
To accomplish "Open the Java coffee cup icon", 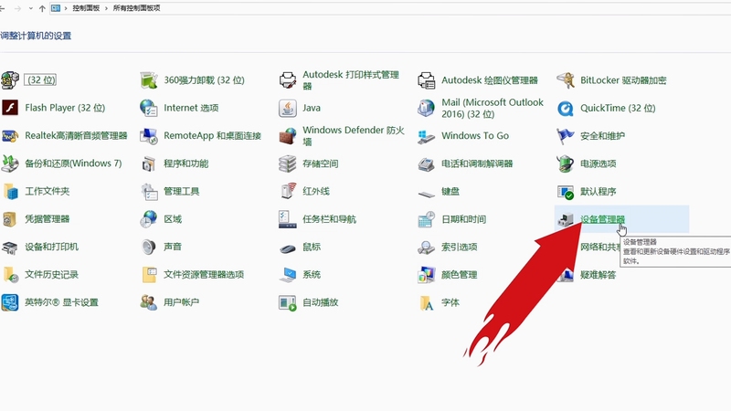I will [x=287, y=108].
